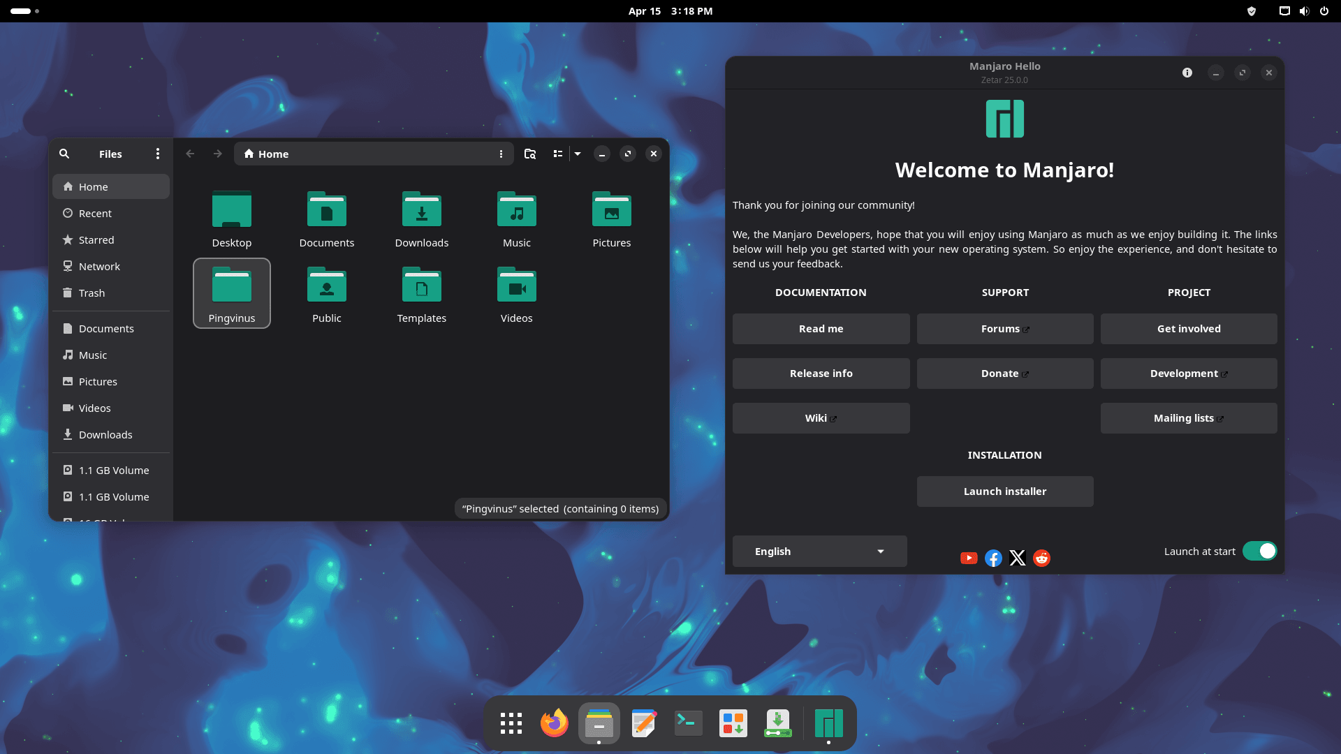
Task: Open Documents bookmark in sidebar
Action: 111,328
